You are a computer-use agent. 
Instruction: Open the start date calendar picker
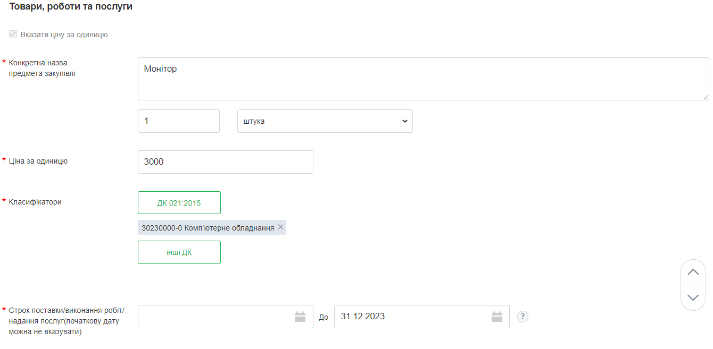(x=300, y=317)
